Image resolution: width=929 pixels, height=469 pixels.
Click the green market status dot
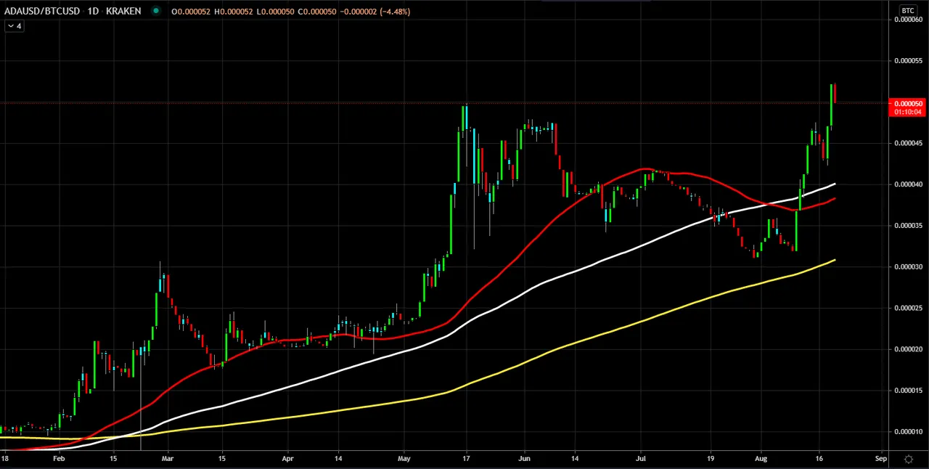click(156, 11)
